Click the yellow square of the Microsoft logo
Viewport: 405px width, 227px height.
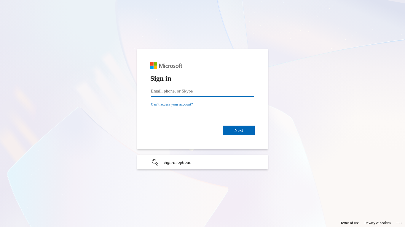[155, 67]
